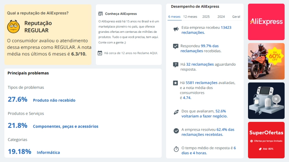The width and height of the screenshot is (289, 162).
Task: Click the handshake icon for returning customers
Action: click(x=176, y=112)
